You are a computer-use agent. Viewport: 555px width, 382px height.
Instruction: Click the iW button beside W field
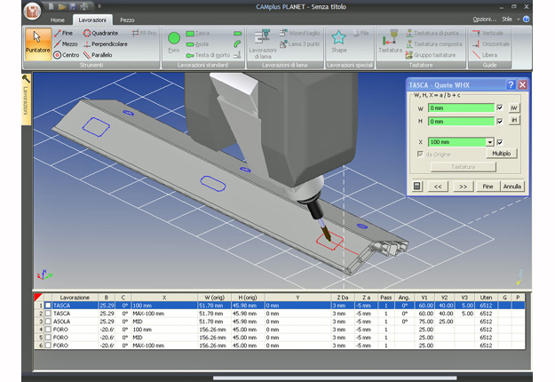point(514,107)
